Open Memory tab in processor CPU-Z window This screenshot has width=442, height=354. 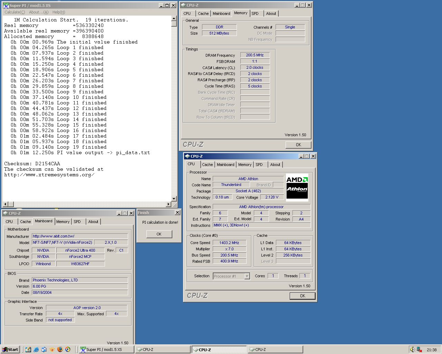coord(245,165)
